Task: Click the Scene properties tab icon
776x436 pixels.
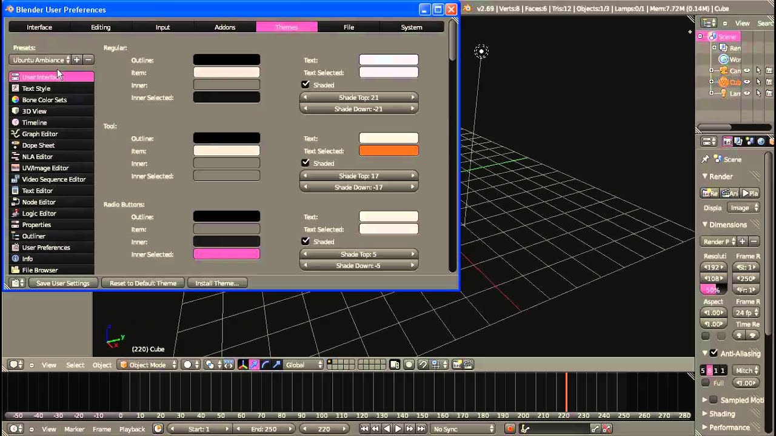Action: (750, 142)
